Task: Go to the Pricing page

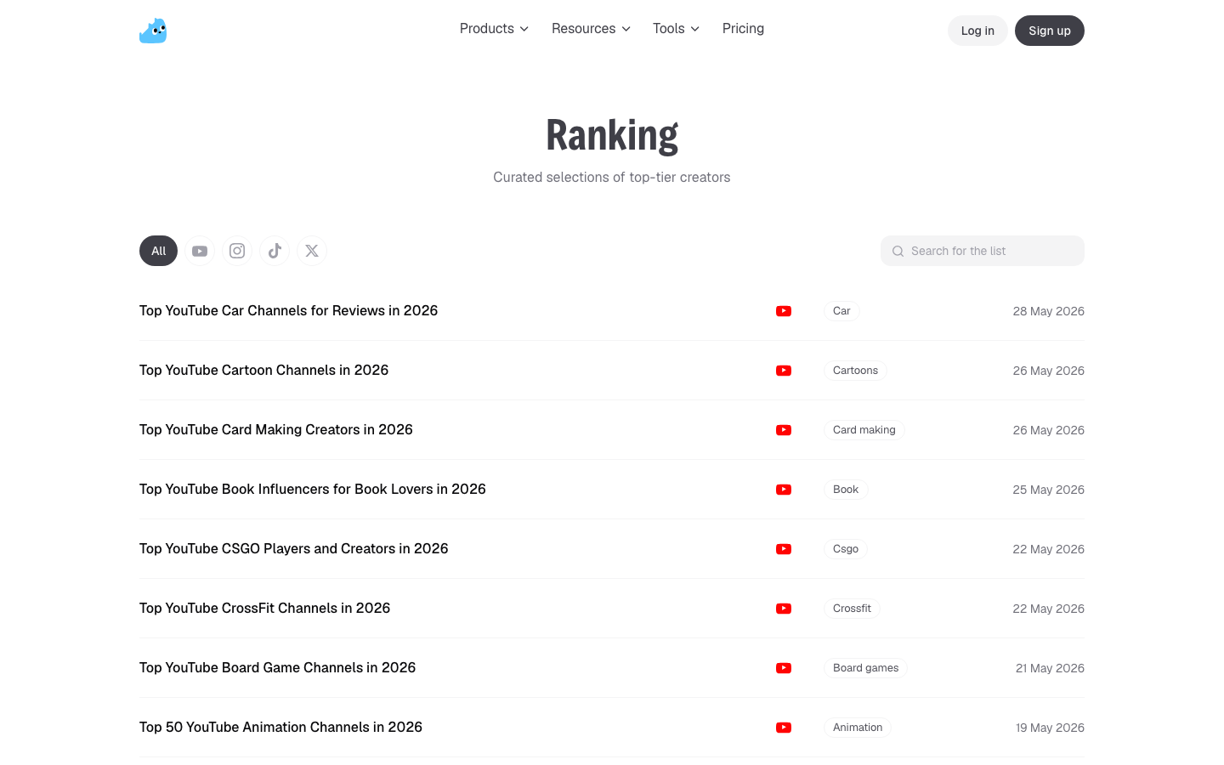Action: tap(743, 29)
